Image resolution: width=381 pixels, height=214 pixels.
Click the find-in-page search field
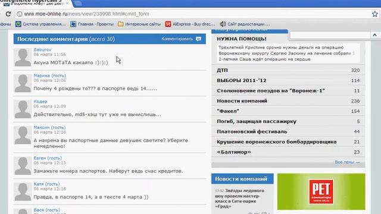(x=330, y=35)
